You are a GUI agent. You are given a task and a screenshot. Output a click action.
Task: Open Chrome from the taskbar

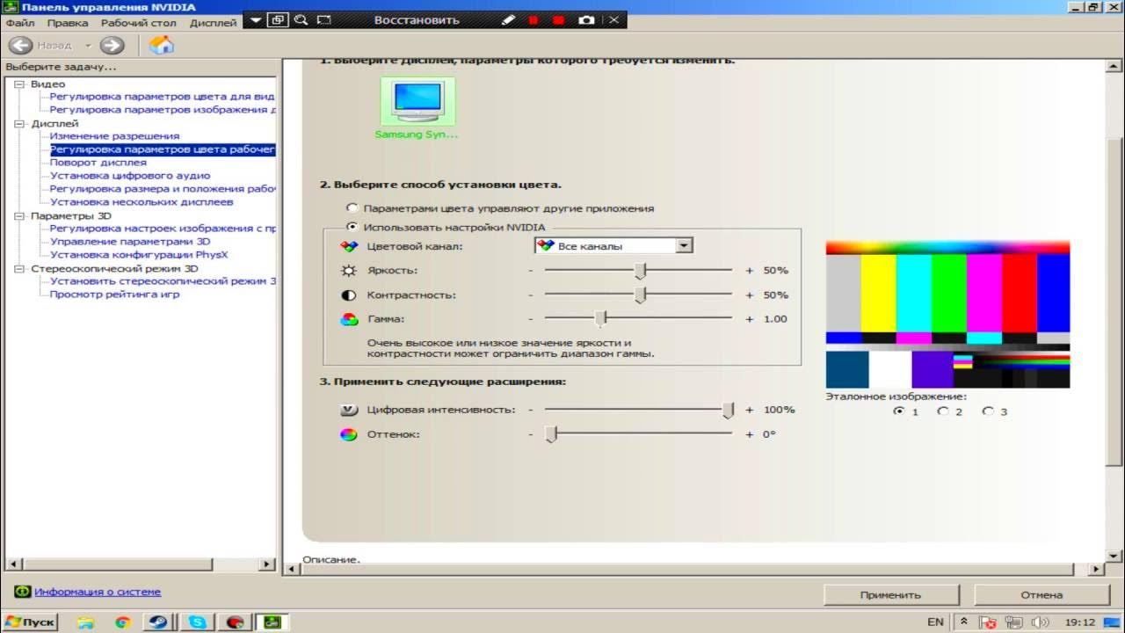122,622
